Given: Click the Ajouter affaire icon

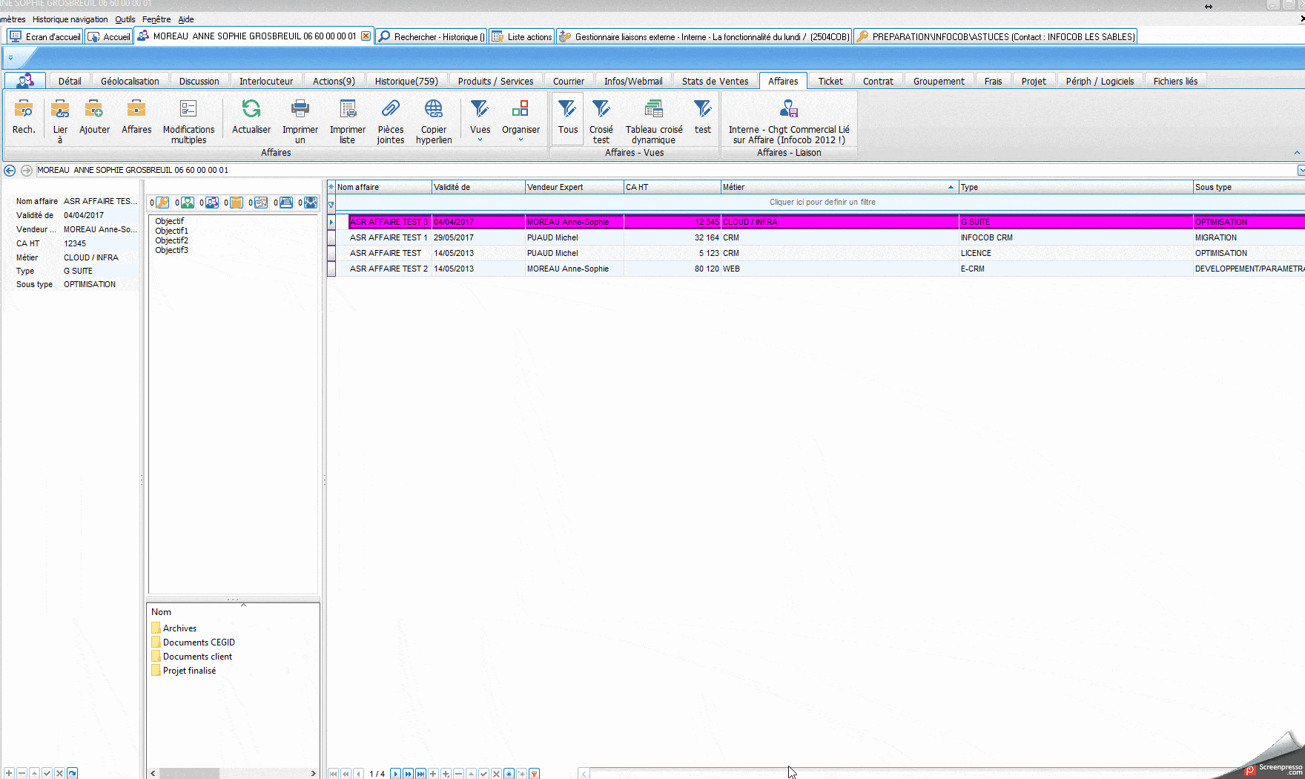Looking at the screenshot, I should (94, 110).
